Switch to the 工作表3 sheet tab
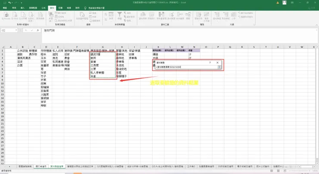 point(191,166)
